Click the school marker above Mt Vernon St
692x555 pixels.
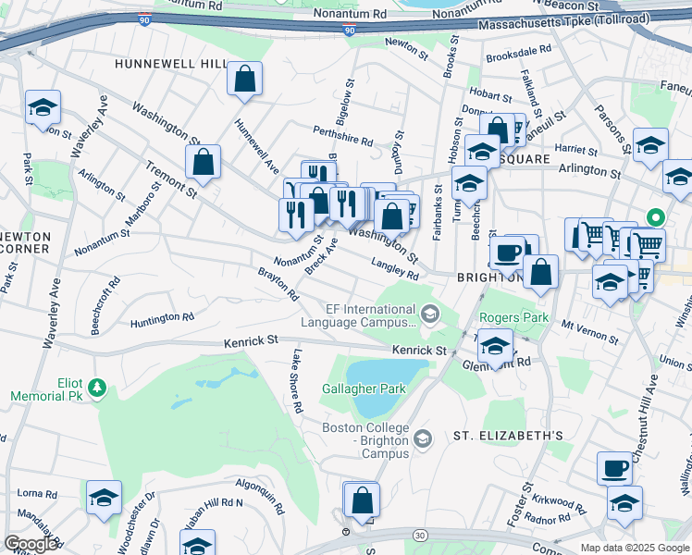610,282
